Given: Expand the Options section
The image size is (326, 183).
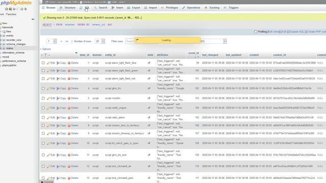Looking at the screenshot, I should pyautogui.click(x=45, y=49).
